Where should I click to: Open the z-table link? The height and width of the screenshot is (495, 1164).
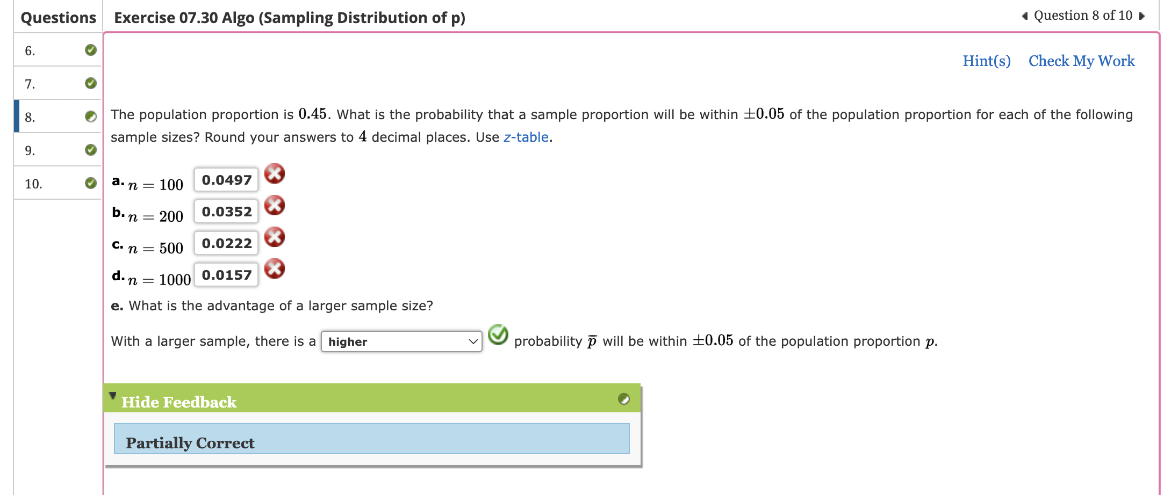pyautogui.click(x=526, y=137)
